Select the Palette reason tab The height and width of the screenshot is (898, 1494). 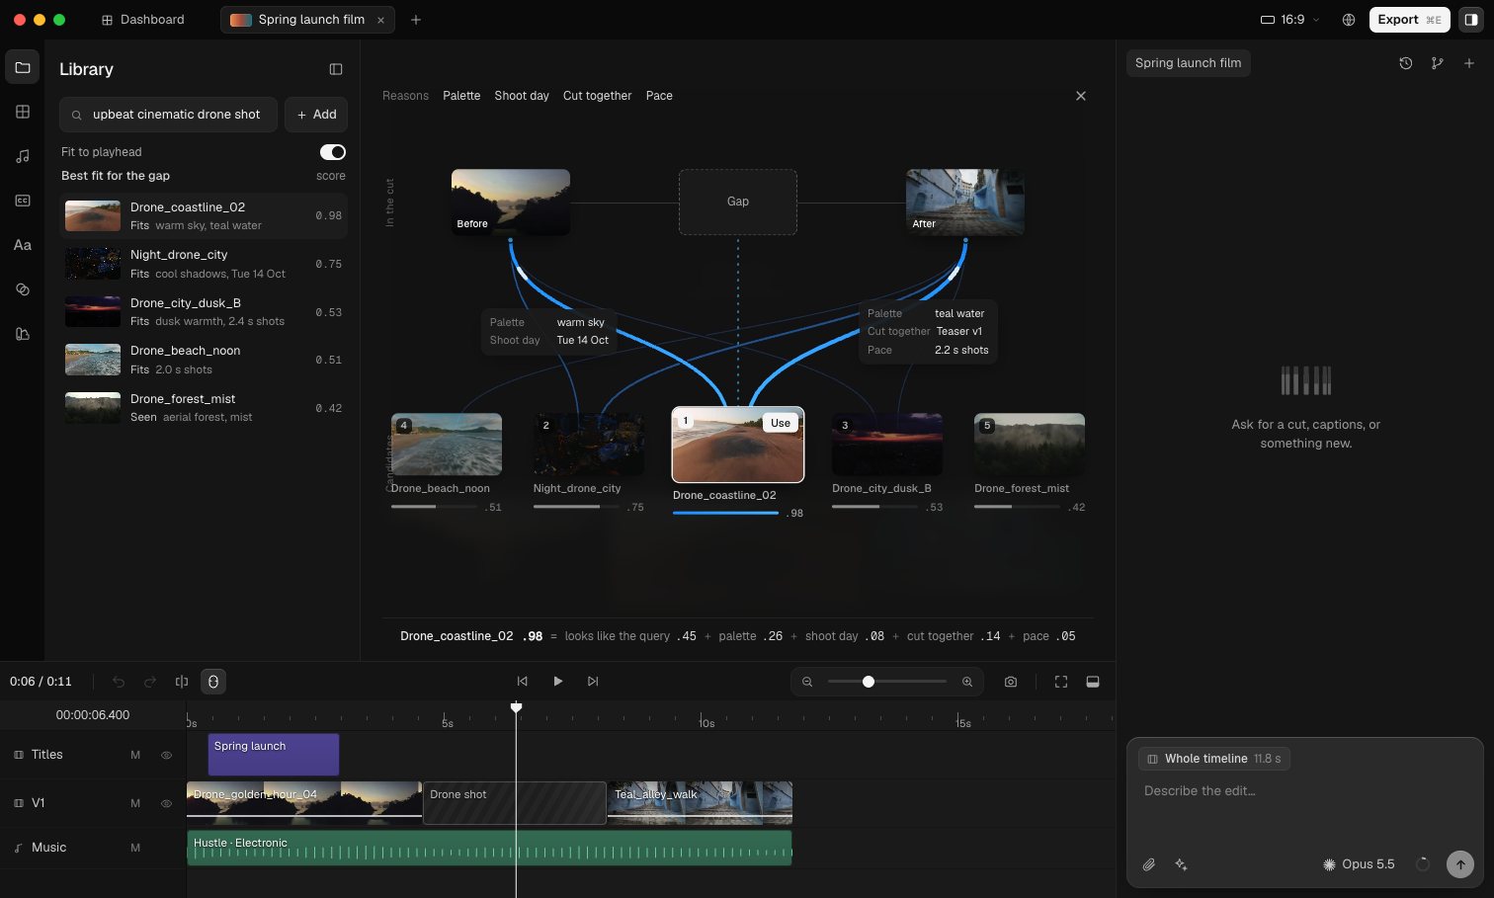tap(461, 96)
